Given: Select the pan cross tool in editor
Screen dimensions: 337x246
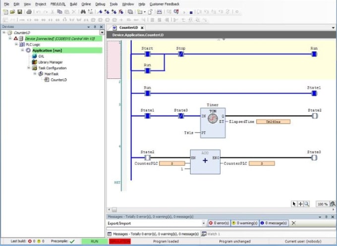Looking at the screenshot, I should coord(300,204).
